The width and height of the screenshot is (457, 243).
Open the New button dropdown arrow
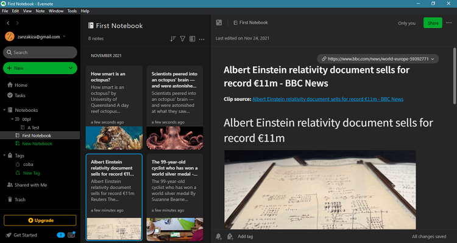(x=70, y=68)
